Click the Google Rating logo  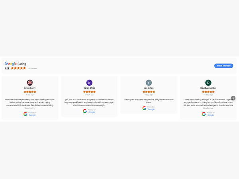pyautogui.click(x=11, y=64)
